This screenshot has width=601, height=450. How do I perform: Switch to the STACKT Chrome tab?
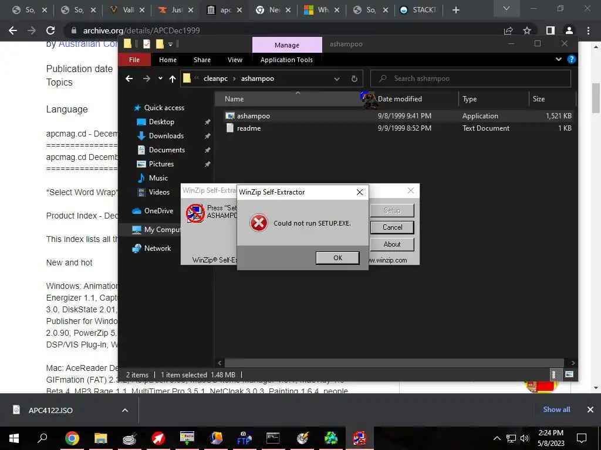pos(418,10)
